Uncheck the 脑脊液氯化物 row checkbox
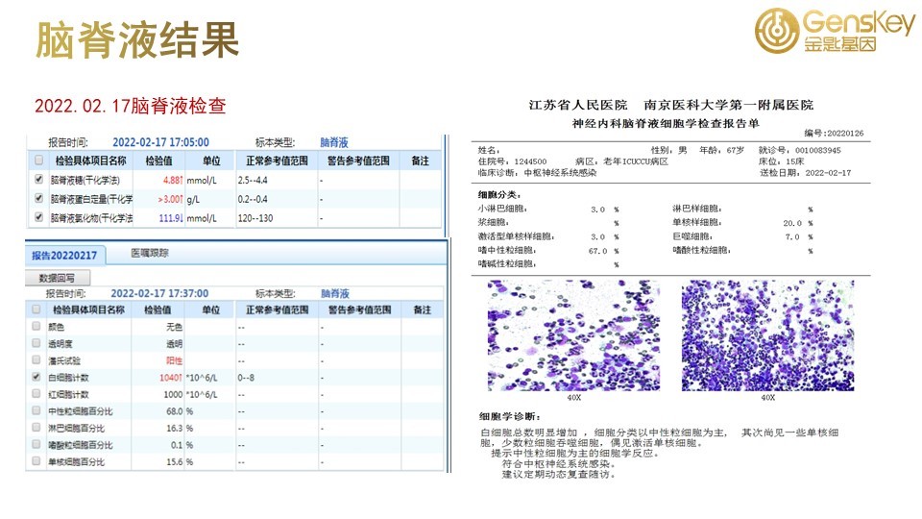Viewport: 922px width, 519px height. [x=38, y=217]
